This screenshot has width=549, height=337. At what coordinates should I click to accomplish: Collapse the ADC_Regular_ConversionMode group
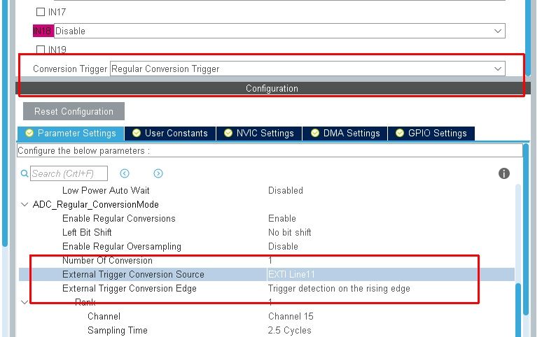[25, 204]
